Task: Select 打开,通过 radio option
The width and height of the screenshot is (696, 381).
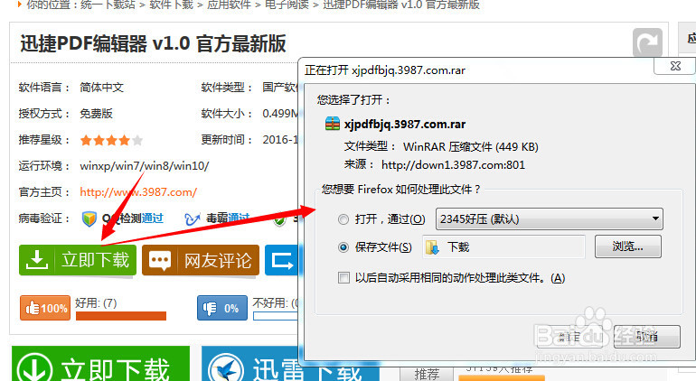Action: (343, 219)
